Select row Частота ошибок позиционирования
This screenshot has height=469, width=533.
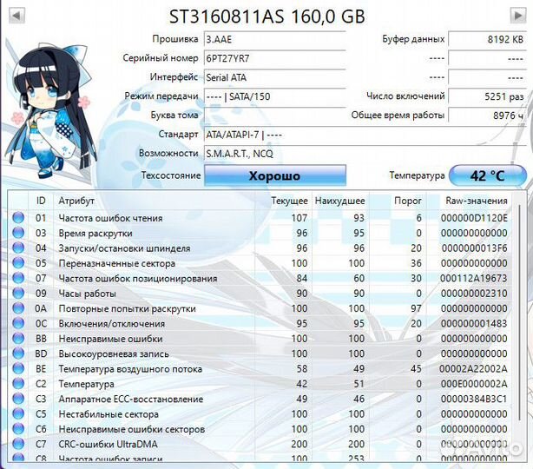[260, 278]
